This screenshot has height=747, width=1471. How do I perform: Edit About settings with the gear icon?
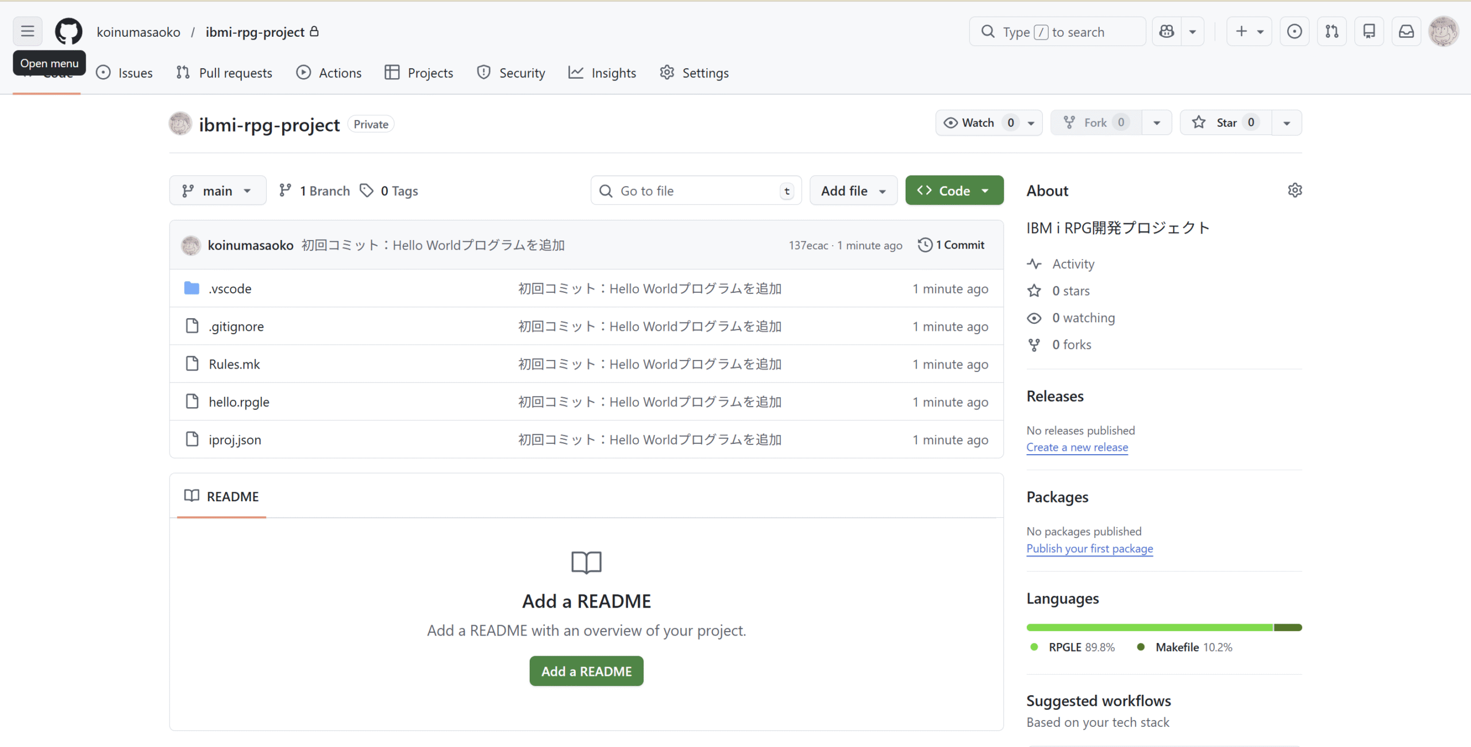click(x=1294, y=191)
